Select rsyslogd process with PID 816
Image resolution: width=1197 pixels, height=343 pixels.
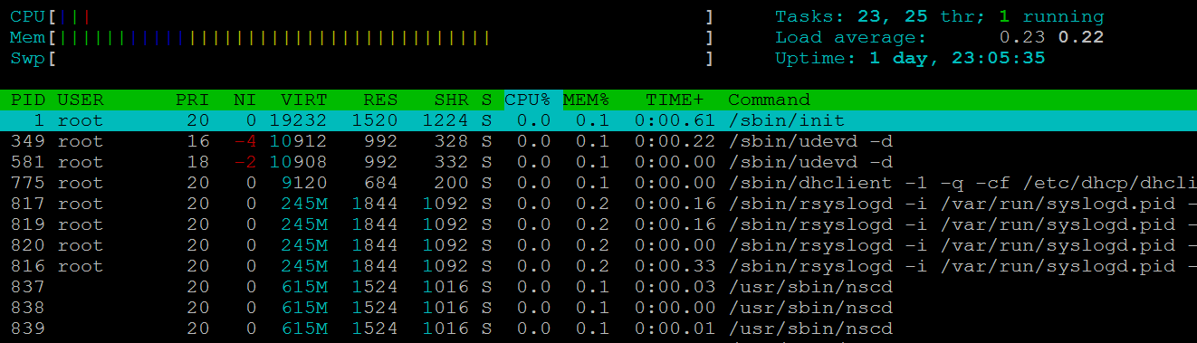pos(598,266)
